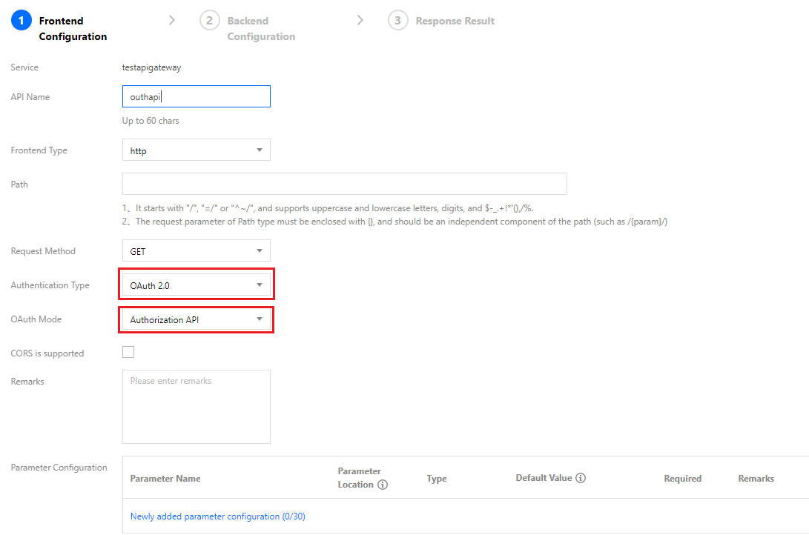The image size is (809, 535).
Task: Click the Parameter Location info icon
Action: tap(383, 485)
